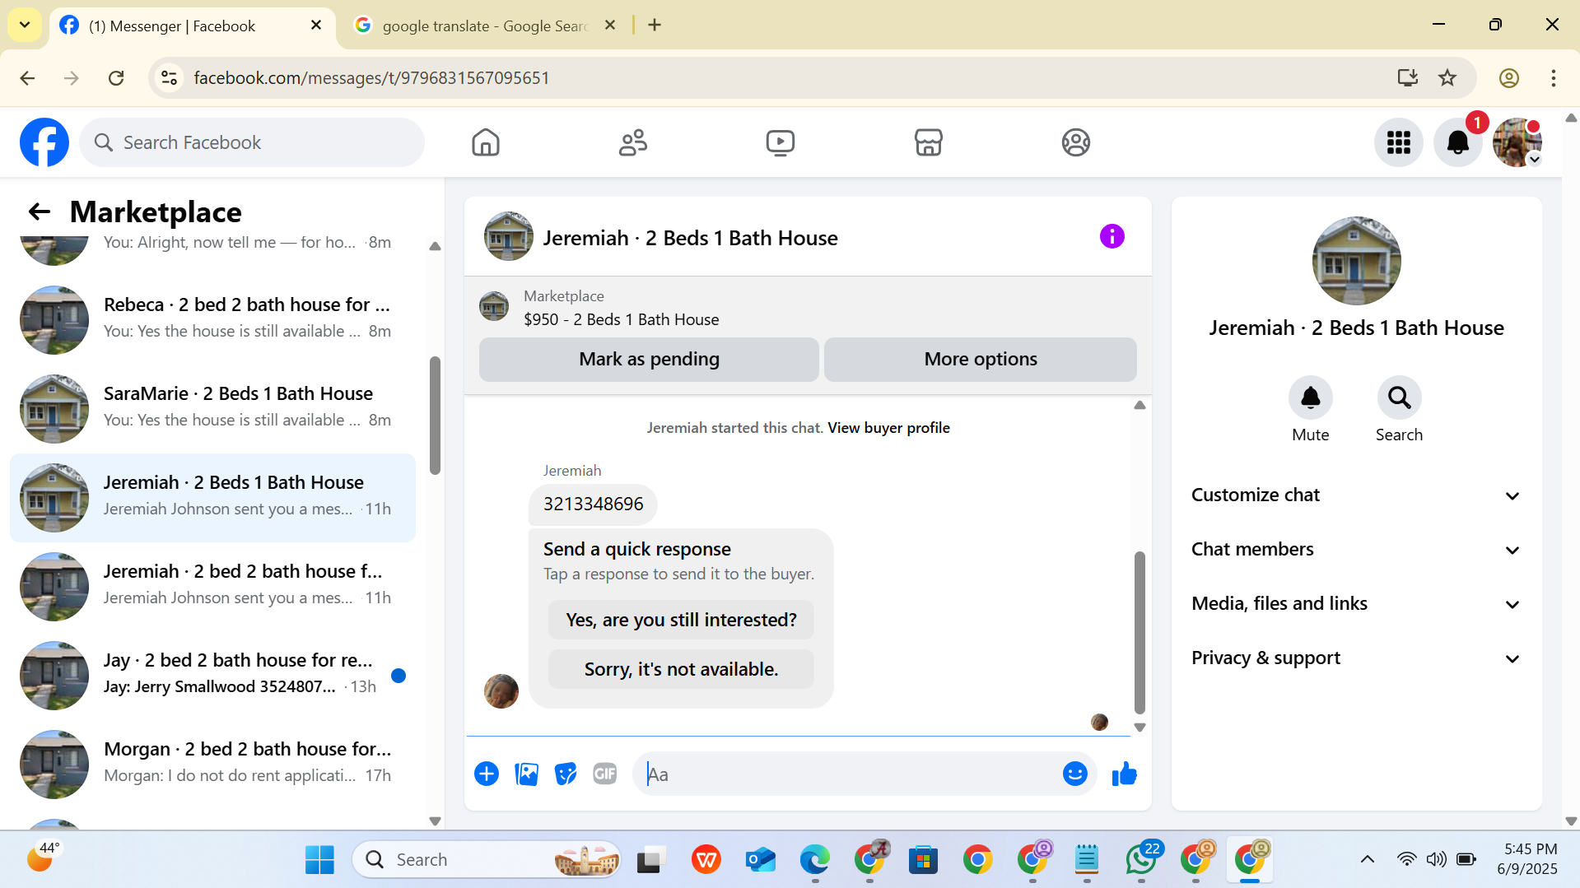1580x888 pixels.
Task: Open Chrome tab search dropdown
Action: point(25,25)
